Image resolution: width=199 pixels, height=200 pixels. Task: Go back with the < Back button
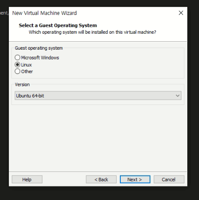click(101, 179)
